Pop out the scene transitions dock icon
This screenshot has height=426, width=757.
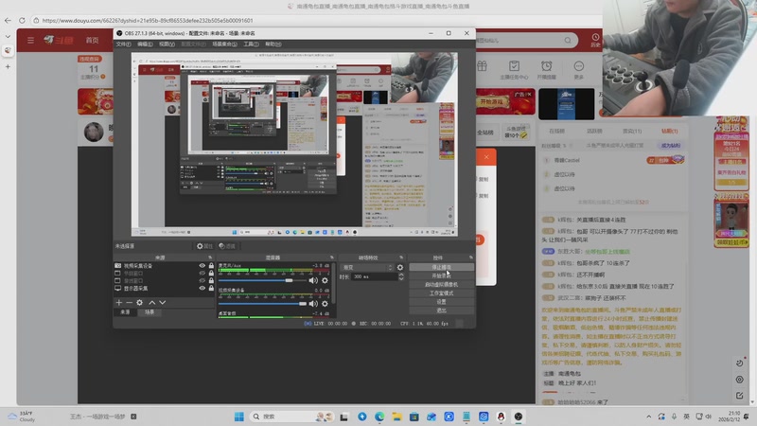(x=401, y=257)
